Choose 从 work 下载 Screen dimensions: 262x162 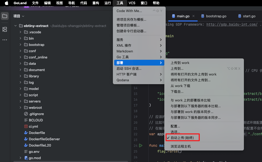pyautogui.click(x=204, y=86)
